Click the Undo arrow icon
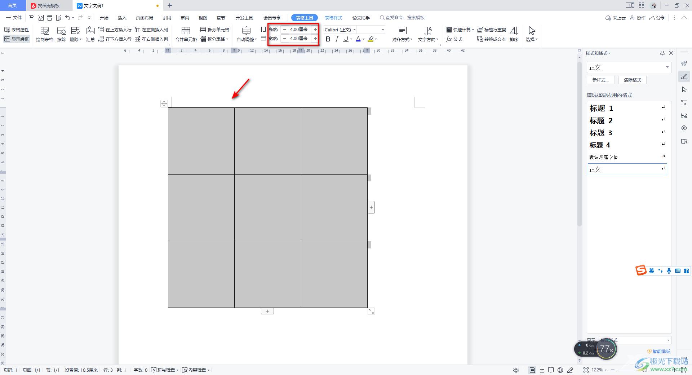This screenshot has height=375, width=692. point(67,18)
